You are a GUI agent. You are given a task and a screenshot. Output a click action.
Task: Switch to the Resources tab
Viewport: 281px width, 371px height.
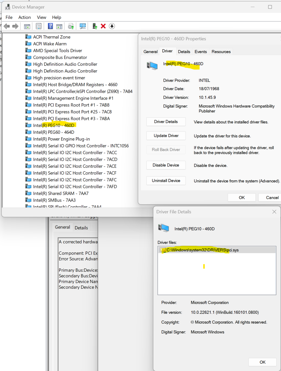coord(221,52)
